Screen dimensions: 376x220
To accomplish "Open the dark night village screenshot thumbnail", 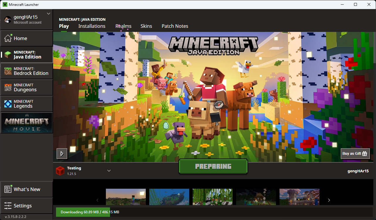I will [x=256, y=197].
